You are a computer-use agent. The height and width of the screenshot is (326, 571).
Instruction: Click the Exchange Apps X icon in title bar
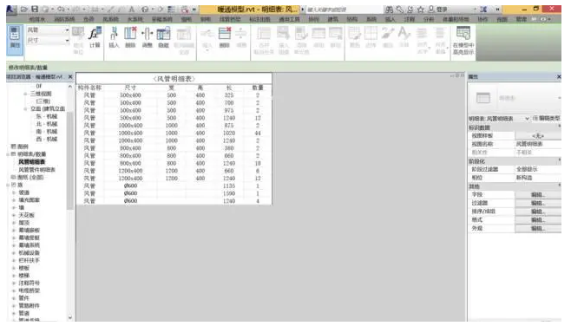pos(483,9)
